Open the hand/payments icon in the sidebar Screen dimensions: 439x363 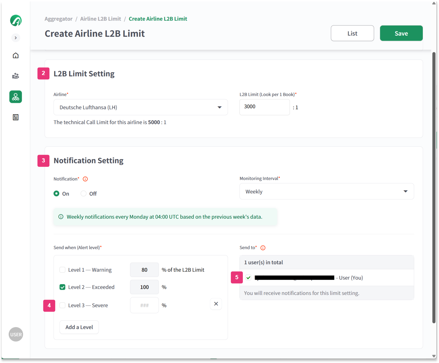point(15,76)
